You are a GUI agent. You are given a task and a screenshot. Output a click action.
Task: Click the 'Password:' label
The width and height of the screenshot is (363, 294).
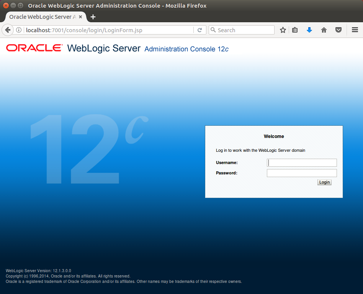coord(227,173)
